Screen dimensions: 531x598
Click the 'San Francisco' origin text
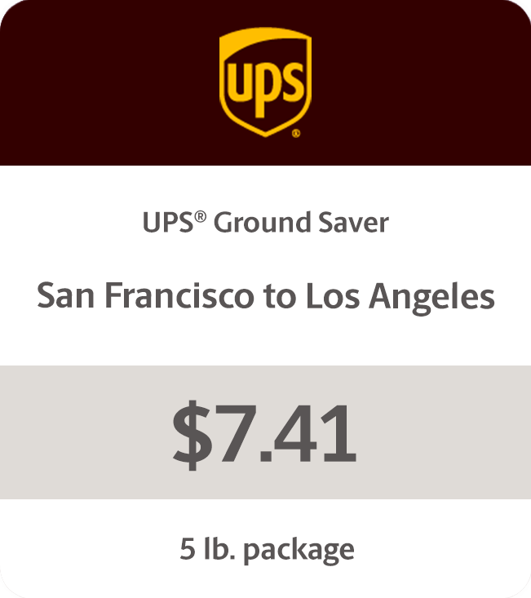pyautogui.click(x=144, y=295)
